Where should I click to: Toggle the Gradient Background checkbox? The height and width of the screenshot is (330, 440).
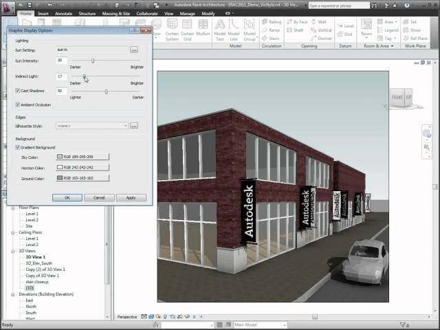pos(18,147)
